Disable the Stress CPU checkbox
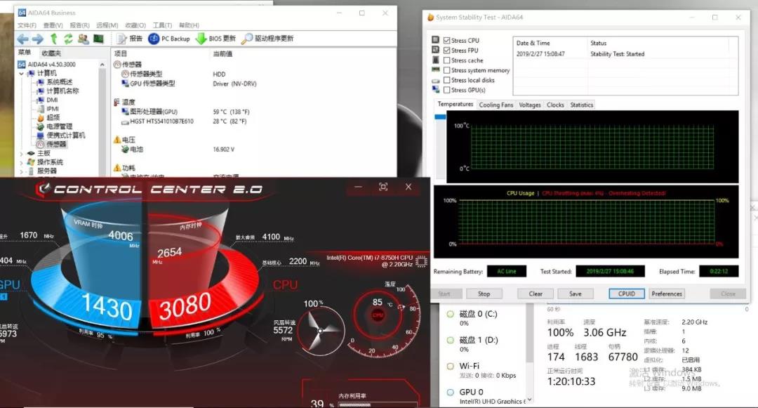Viewport: 758px width, 408px height. point(446,41)
